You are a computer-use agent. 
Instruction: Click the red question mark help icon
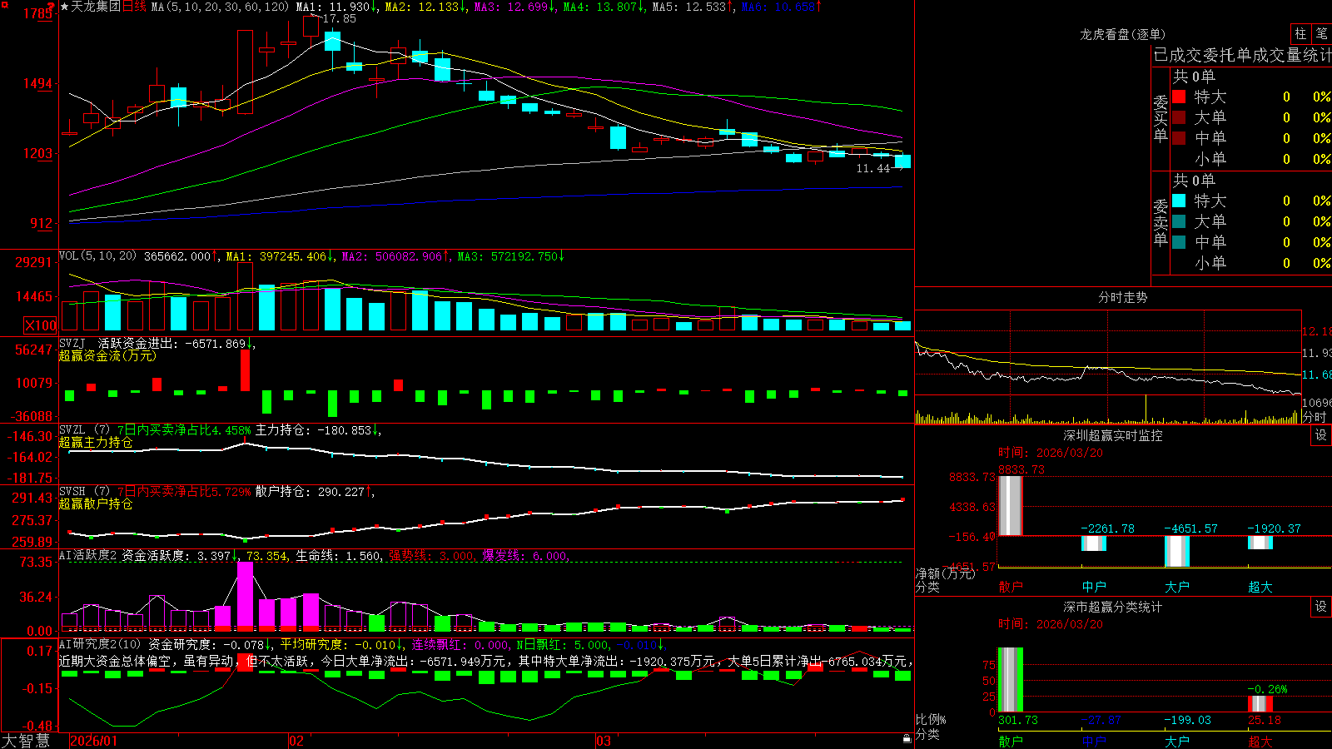click(x=52, y=5)
